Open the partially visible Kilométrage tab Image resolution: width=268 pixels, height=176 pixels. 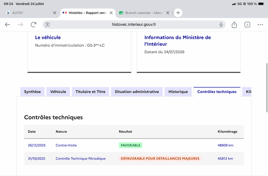[247, 92]
